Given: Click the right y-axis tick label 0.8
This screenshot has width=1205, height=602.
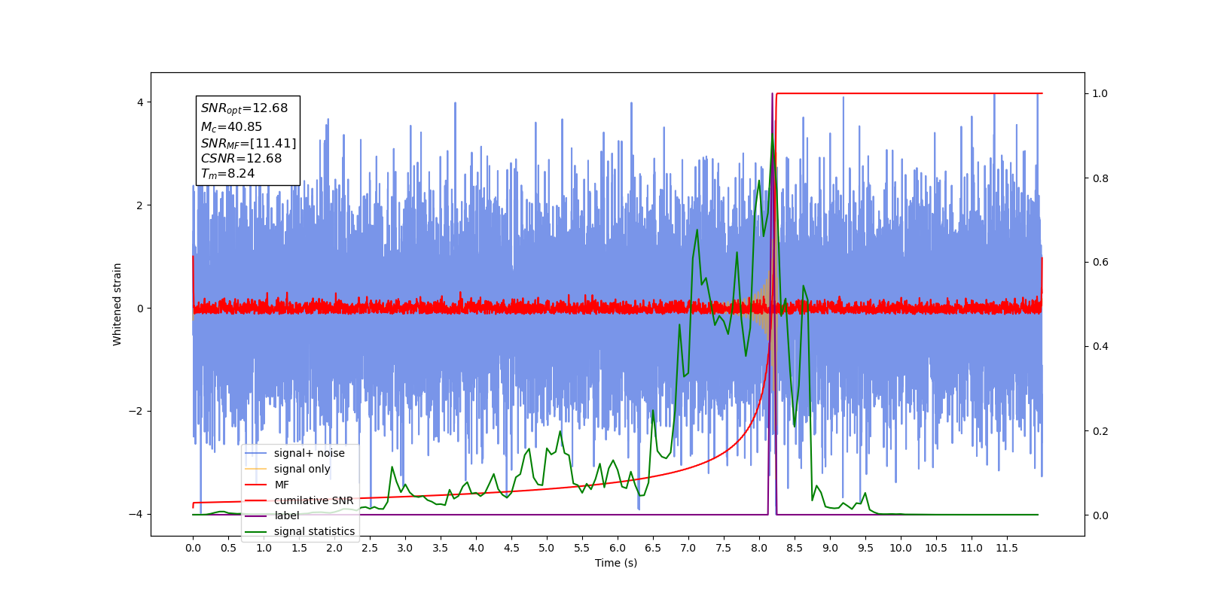Looking at the screenshot, I should coord(1100,178).
